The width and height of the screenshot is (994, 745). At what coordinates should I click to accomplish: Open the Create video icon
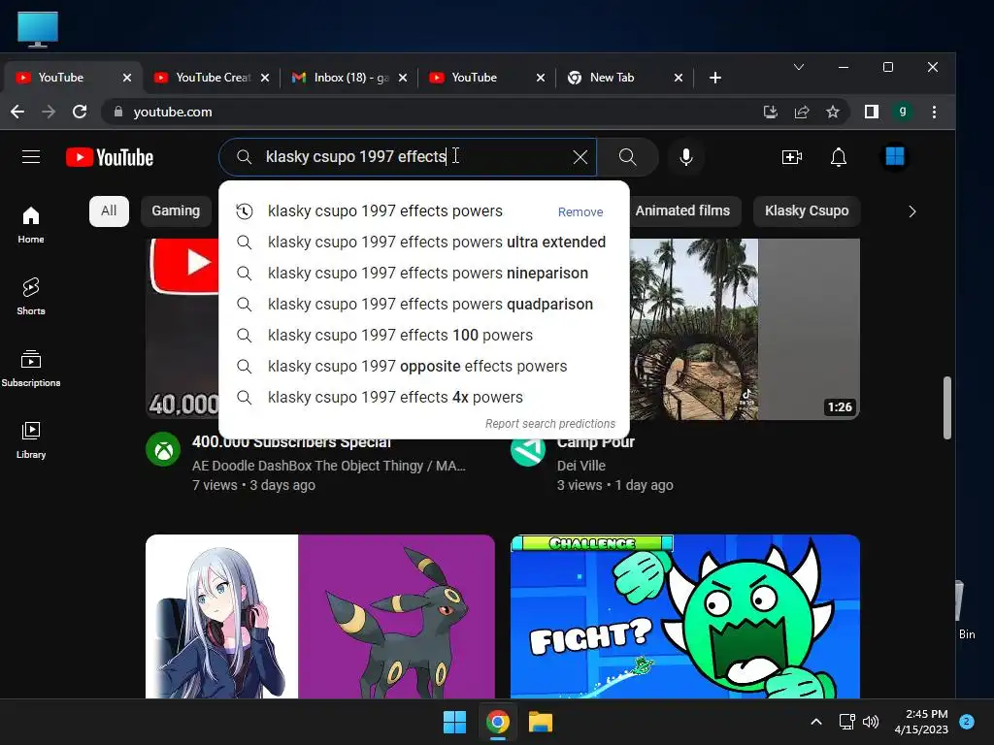(792, 157)
